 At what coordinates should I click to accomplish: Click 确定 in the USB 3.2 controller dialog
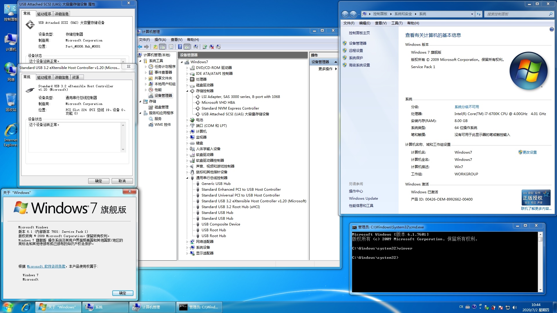99,181
